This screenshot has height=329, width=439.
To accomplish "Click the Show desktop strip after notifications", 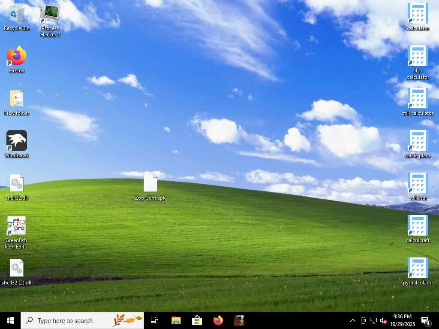I will pos(437,320).
